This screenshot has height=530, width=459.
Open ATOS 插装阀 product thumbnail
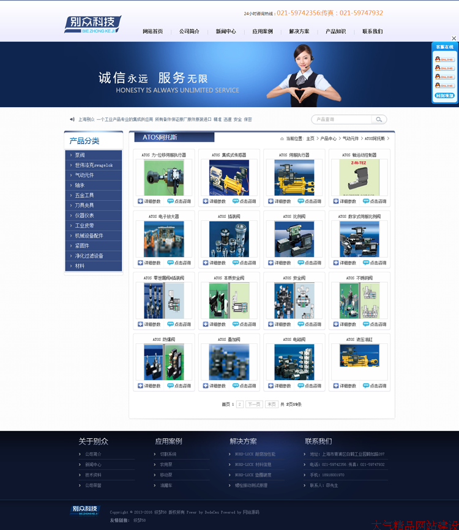tap(229, 239)
